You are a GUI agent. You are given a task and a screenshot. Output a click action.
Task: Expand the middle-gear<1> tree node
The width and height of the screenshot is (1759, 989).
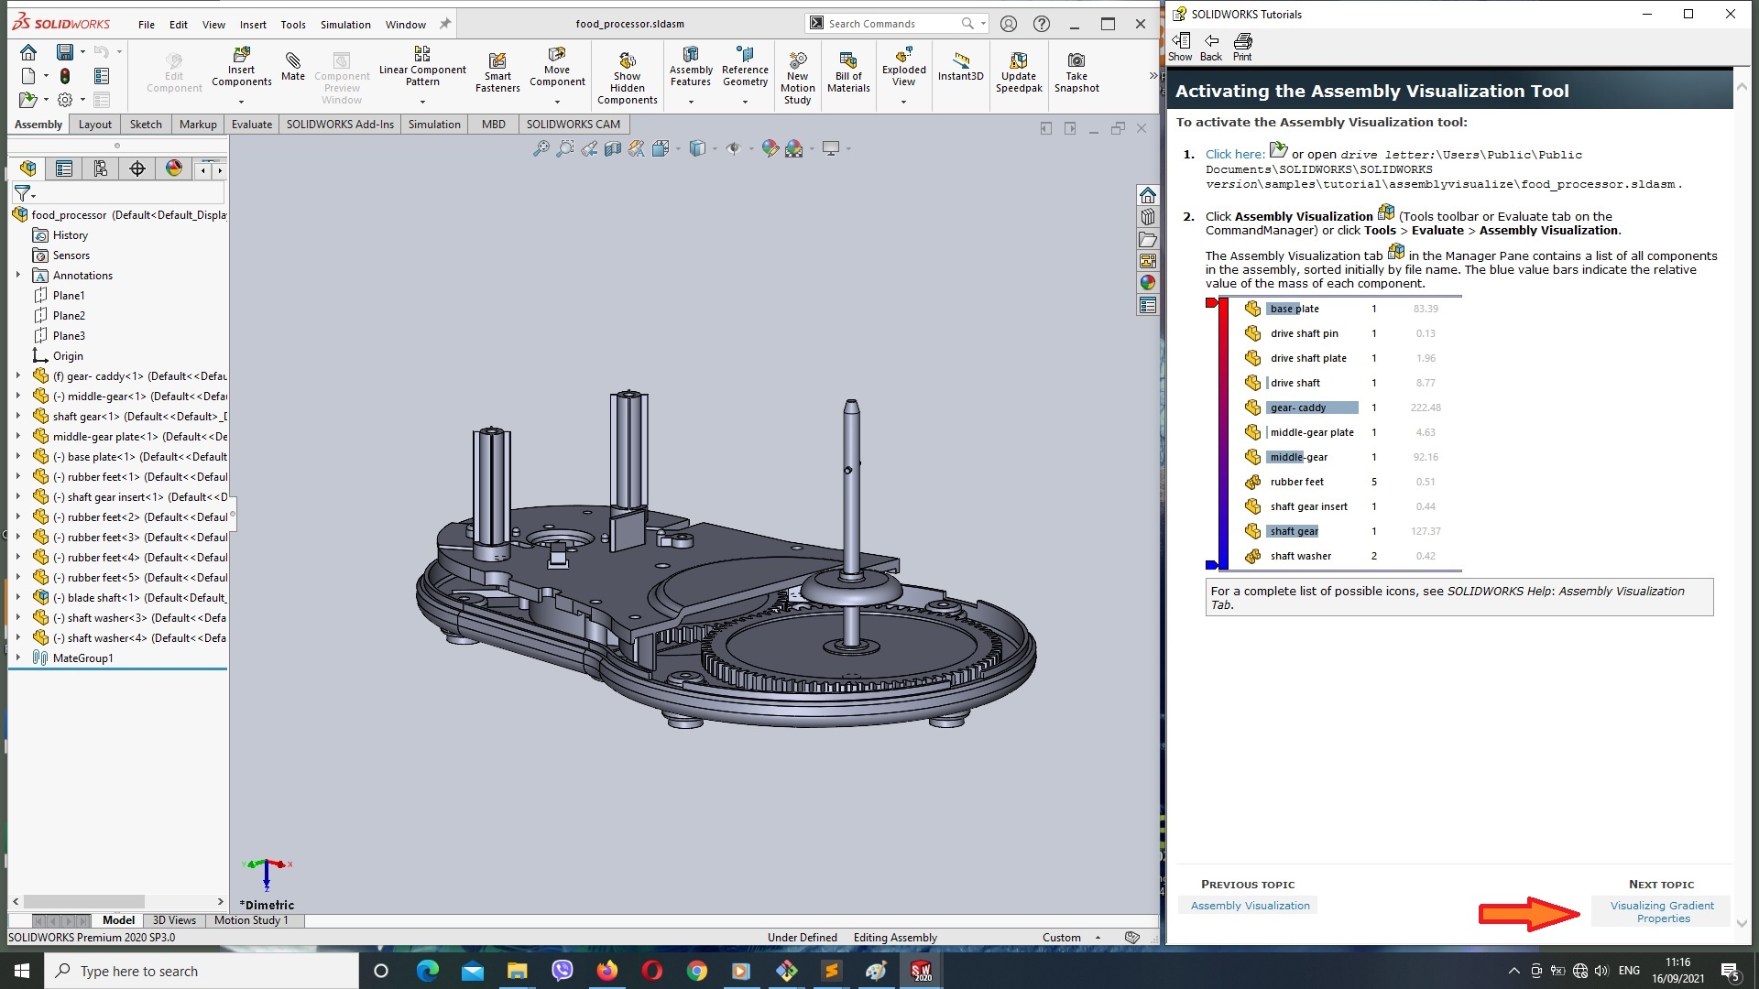coord(17,397)
